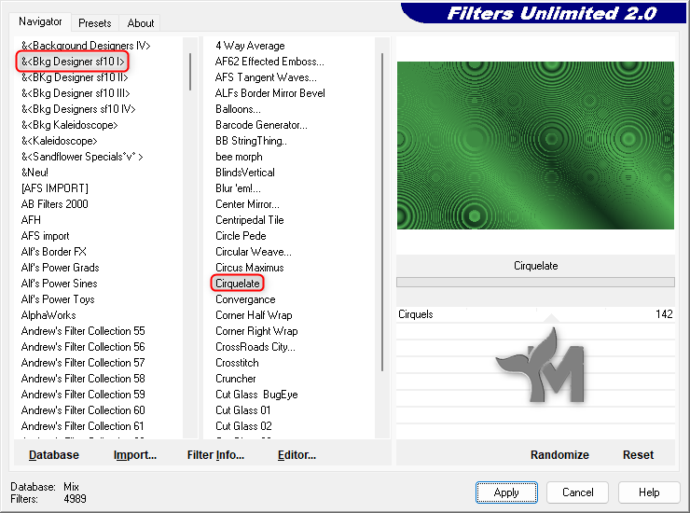This screenshot has height=513, width=690.
Task: Select AB Filters 2000 category
Action: pos(55,204)
